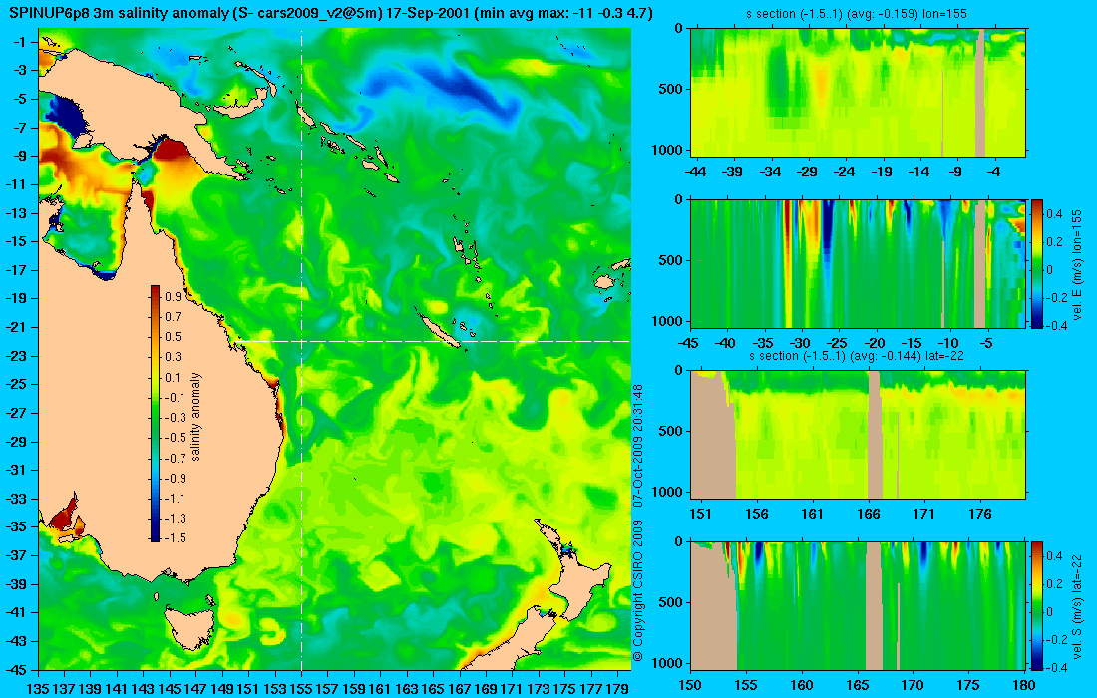The width and height of the screenshot is (1097, 698).
Task: Click the 'lat=-22' s section panel title
Action: tap(857, 356)
